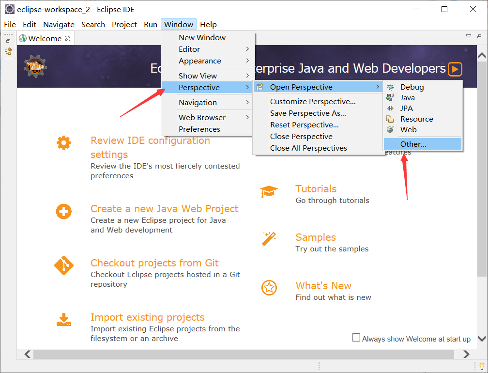Open the Resource perspective

(423, 119)
